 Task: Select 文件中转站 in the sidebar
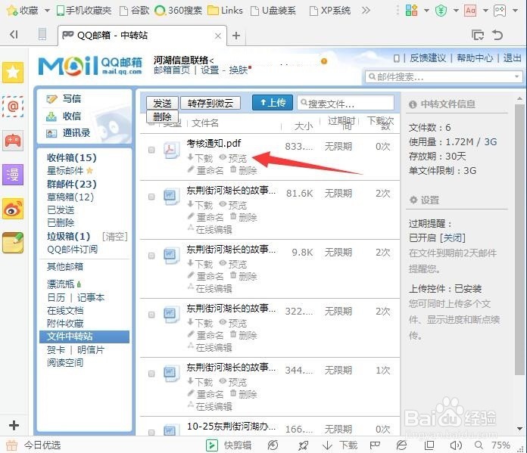click(x=84, y=337)
